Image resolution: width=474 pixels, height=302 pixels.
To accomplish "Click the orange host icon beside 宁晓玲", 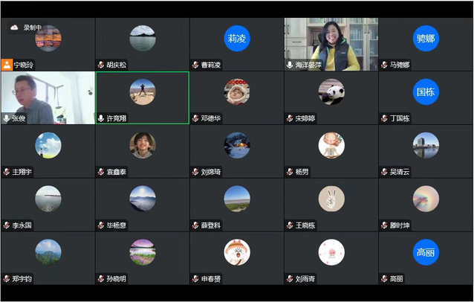I will click(7, 65).
